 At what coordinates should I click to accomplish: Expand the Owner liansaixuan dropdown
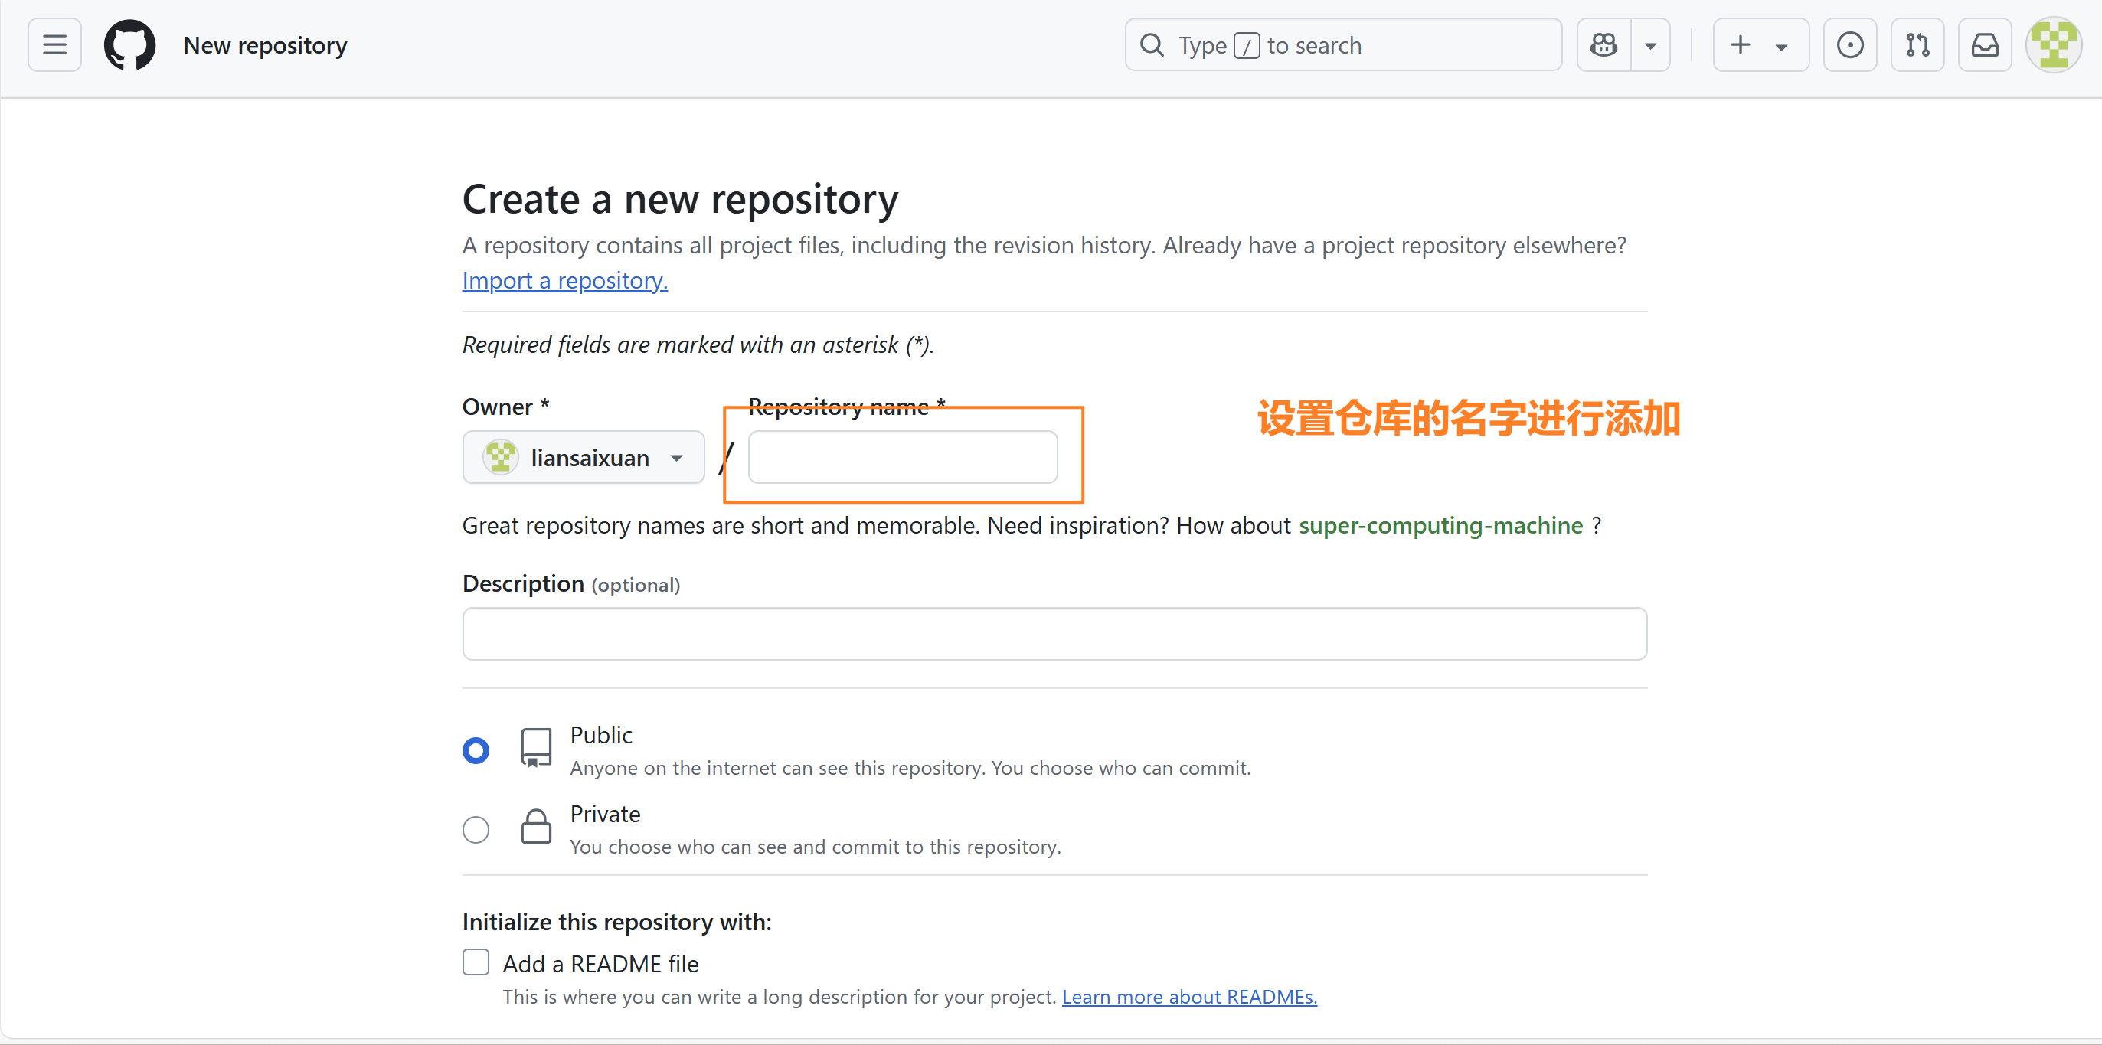click(583, 458)
